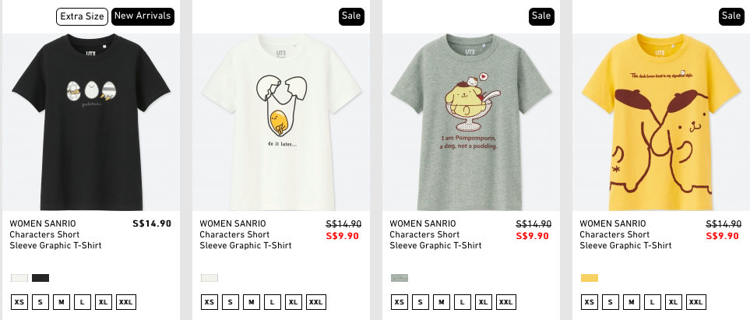Open the black Gudetama eggs T-shirt image

(91, 122)
